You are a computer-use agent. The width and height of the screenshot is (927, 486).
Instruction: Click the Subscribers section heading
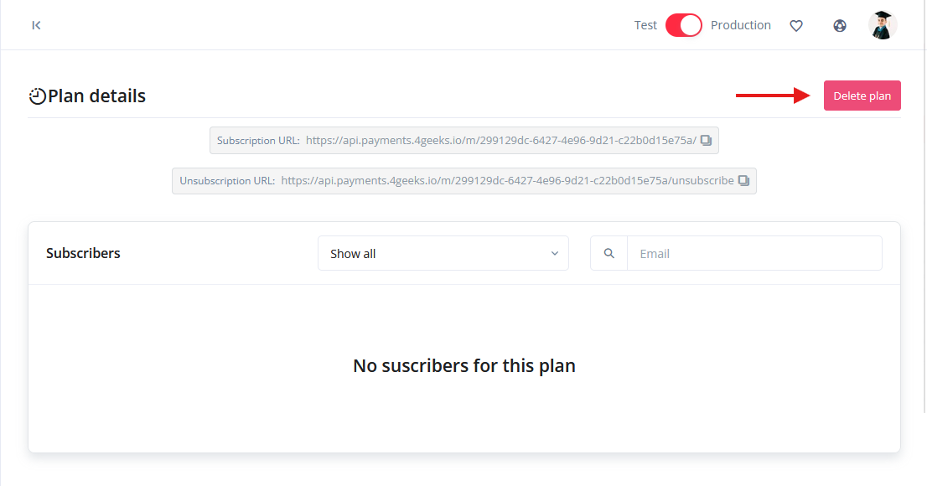point(83,253)
